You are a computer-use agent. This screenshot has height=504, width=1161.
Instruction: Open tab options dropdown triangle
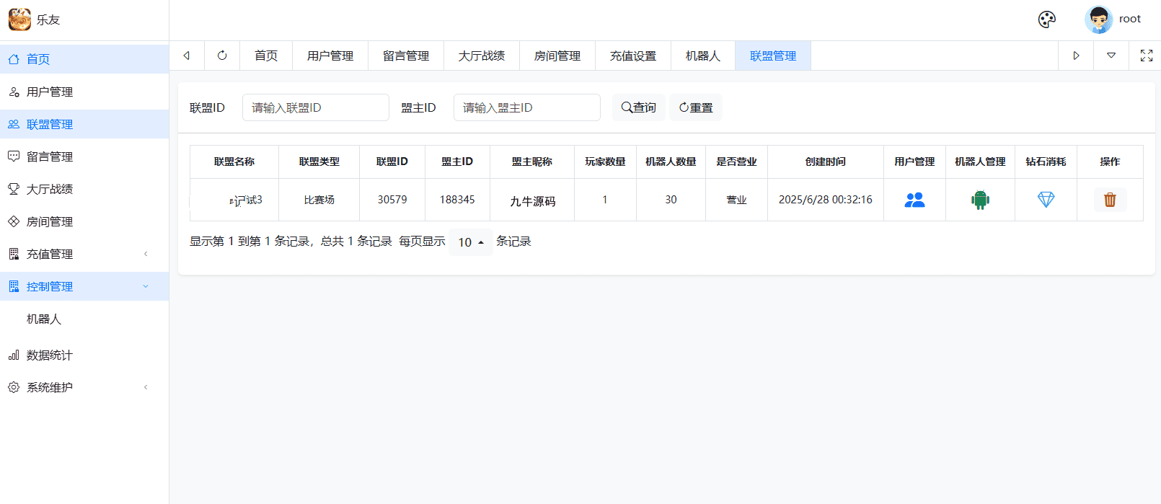1111,56
